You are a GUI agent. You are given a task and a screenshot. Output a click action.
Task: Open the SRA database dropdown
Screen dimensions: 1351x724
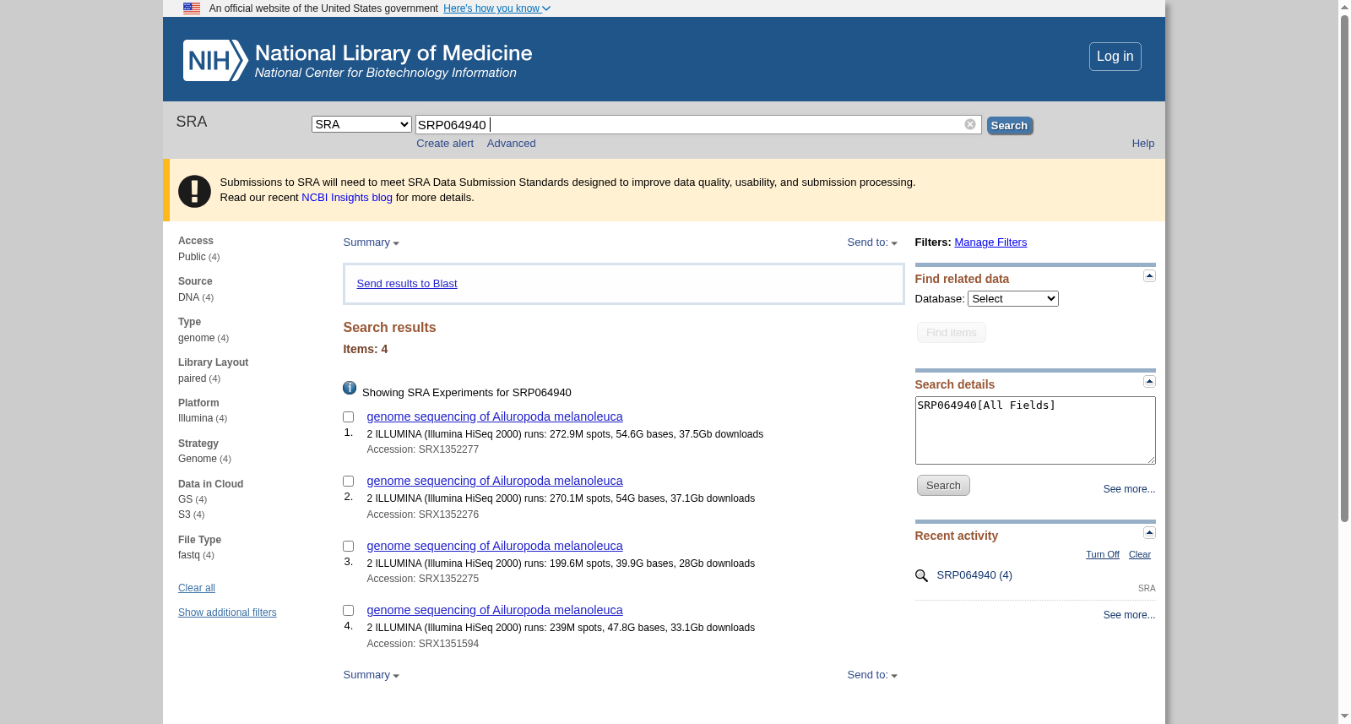coord(361,124)
